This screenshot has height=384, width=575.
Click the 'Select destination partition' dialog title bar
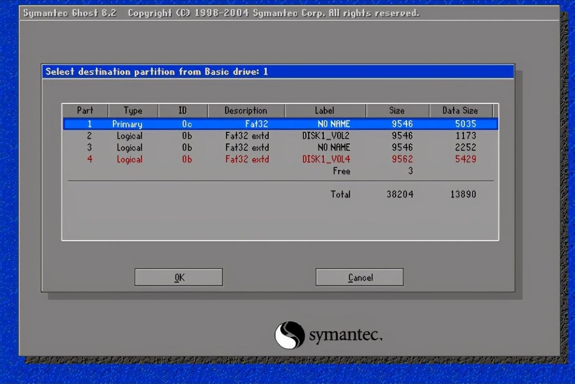coord(278,72)
